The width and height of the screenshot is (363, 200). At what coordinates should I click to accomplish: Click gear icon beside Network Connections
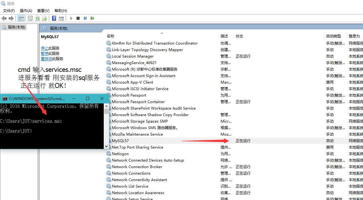[x=109, y=173]
